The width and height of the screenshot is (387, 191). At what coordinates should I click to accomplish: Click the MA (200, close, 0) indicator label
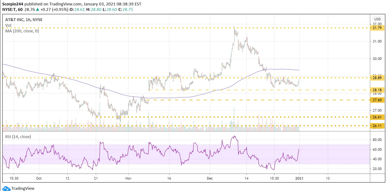[22, 31]
